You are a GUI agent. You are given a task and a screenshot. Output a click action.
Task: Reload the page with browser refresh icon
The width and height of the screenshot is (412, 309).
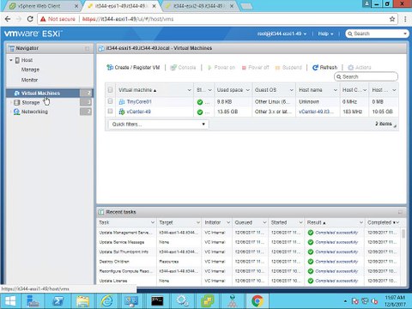coord(30,19)
